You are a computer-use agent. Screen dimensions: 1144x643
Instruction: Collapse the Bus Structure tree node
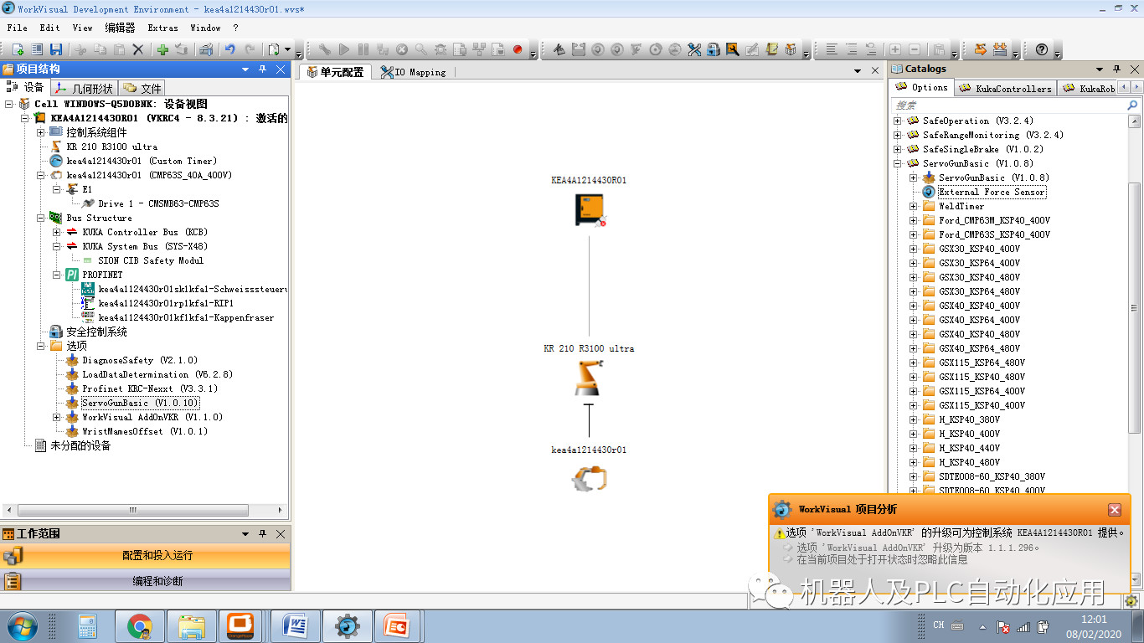40,218
